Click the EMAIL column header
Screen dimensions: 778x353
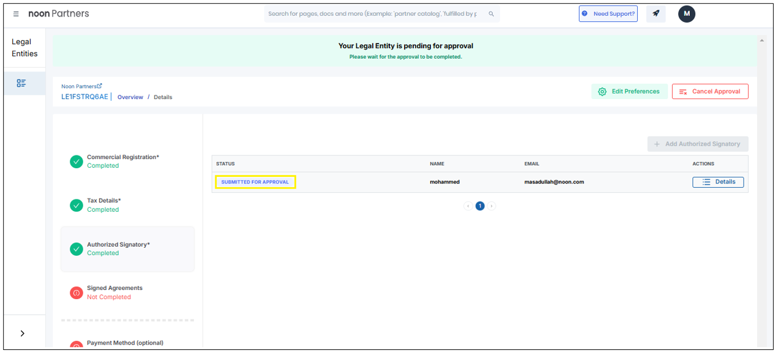(532, 164)
